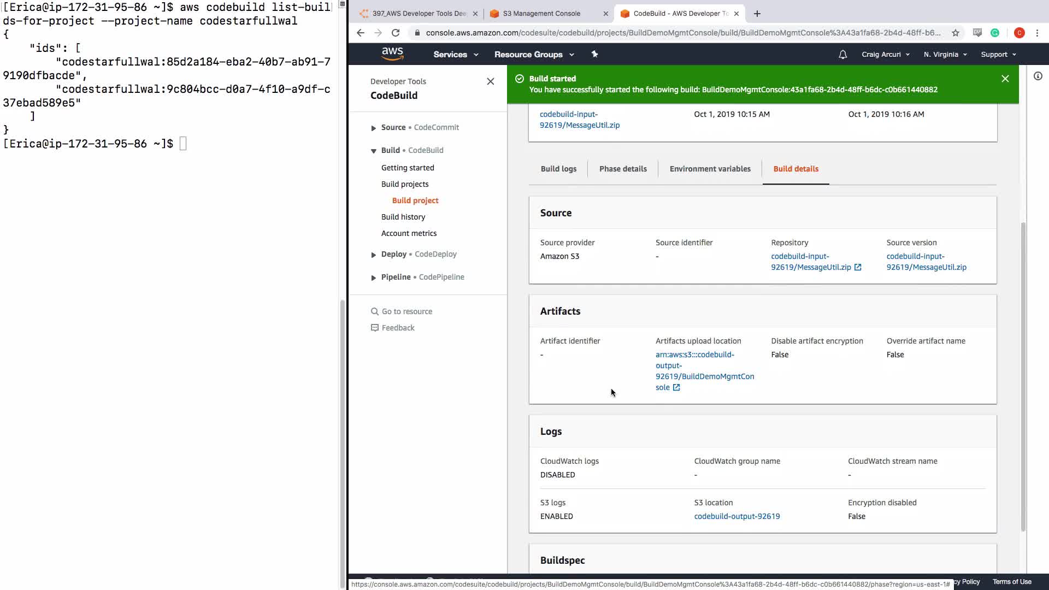Screen dimensions: 1049x590
Task: Open the Services dropdown menu
Action: click(455, 54)
